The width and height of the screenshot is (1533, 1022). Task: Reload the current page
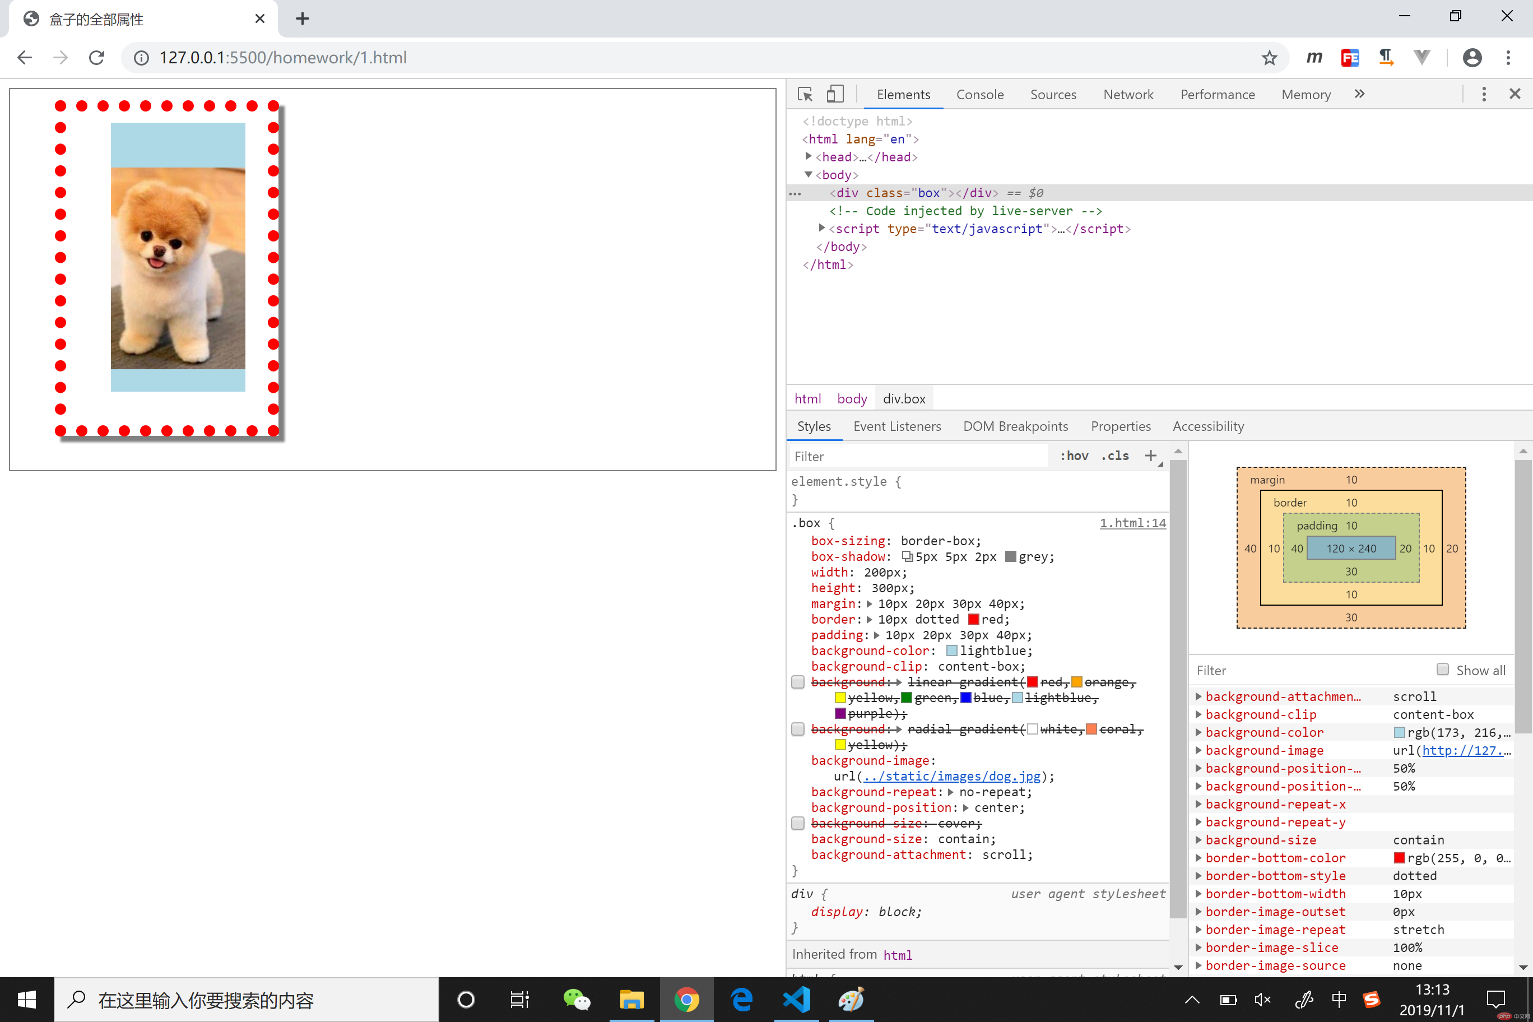[x=96, y=57]
